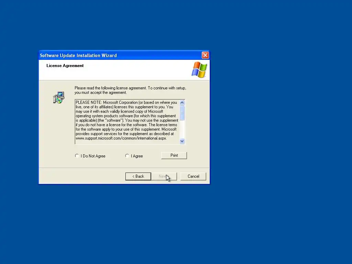Cancel the installation wizard
The image size is (352, 264).
[x=193, y=176]
